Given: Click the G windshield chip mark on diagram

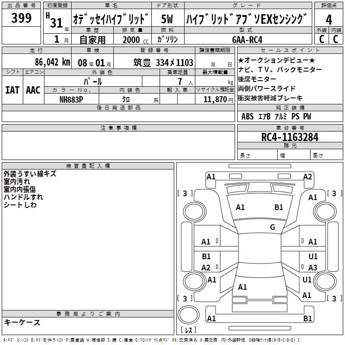Looking at the screenshot, I should pos(273,227).
